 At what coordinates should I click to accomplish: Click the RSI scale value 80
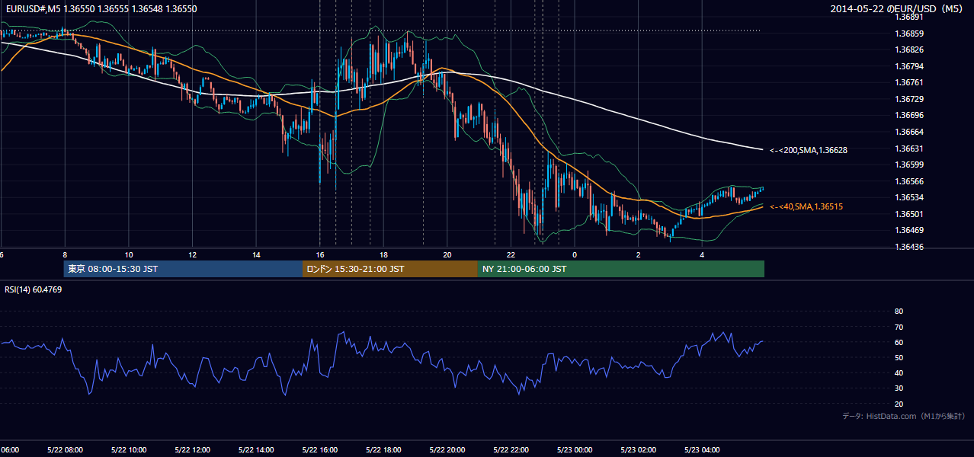[899, 312]
